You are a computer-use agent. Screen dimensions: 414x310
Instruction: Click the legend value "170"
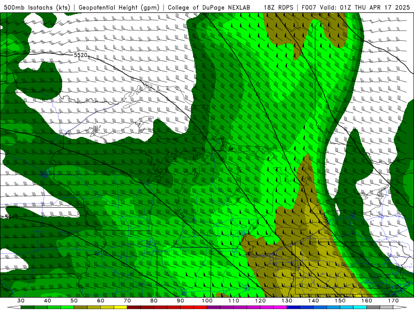[x=393, y=301]
